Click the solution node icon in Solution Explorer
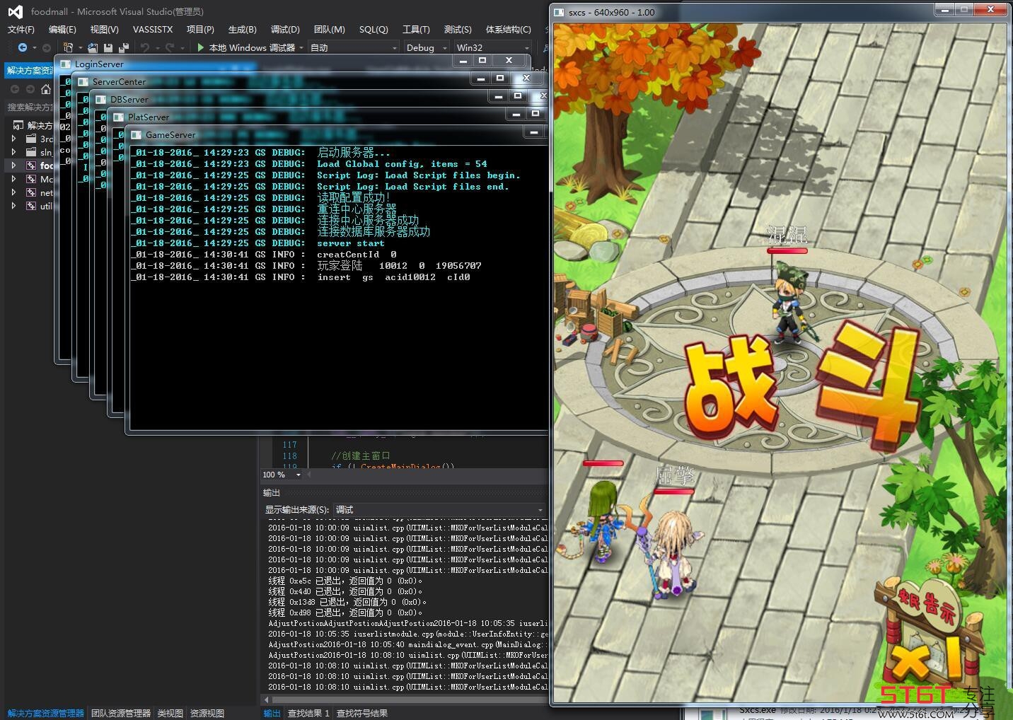This screenshot has width=1013, height=720. tap(18, 125)
